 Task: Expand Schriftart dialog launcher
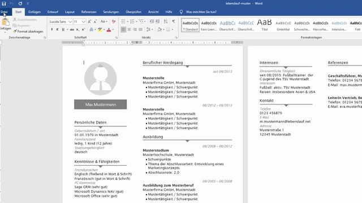coord(116,37)
